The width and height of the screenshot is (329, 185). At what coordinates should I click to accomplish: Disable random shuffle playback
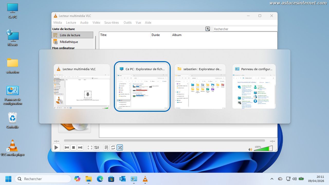(x=120, y=147)
